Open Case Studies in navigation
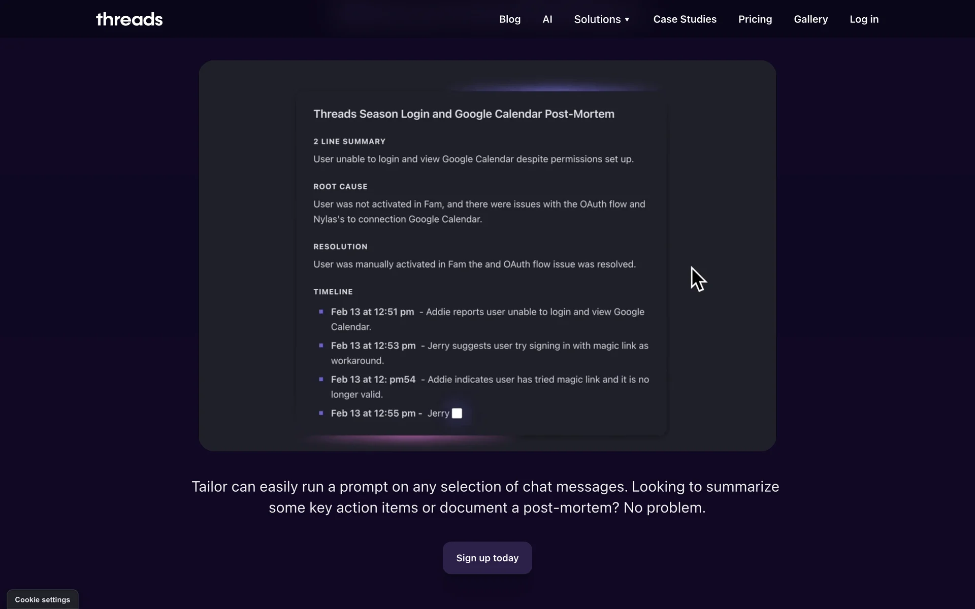The width and height of the screenshot is (975, 609). pos(685,19)
